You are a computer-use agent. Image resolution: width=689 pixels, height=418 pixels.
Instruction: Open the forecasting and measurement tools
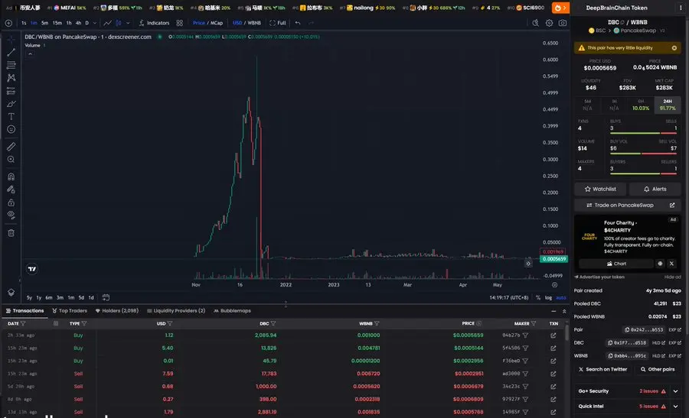pyautogui.click(x=11, y=91)
